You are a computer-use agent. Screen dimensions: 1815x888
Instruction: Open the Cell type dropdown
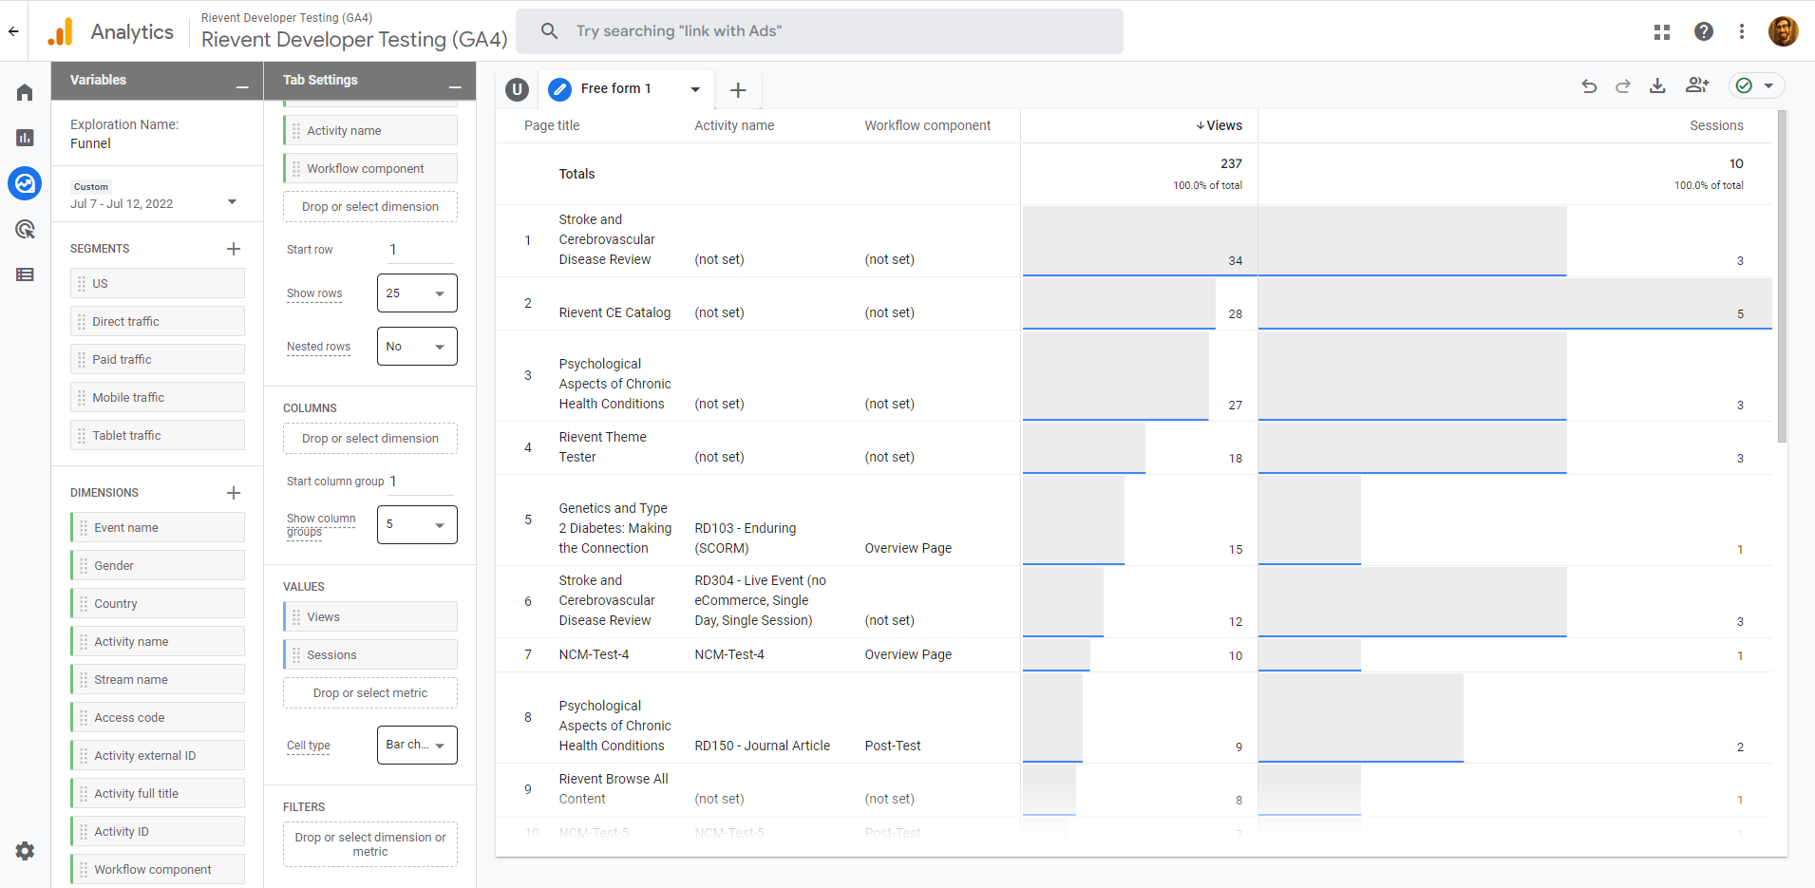[x=417, y=746]
